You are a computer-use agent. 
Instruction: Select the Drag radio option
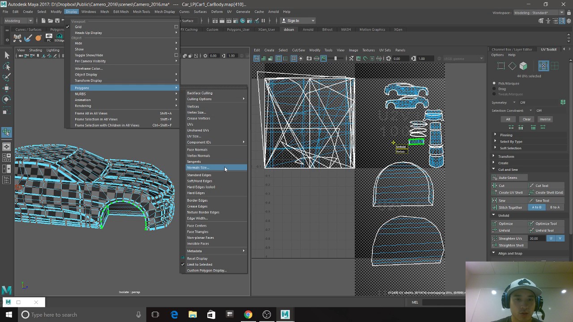(494, 89)
